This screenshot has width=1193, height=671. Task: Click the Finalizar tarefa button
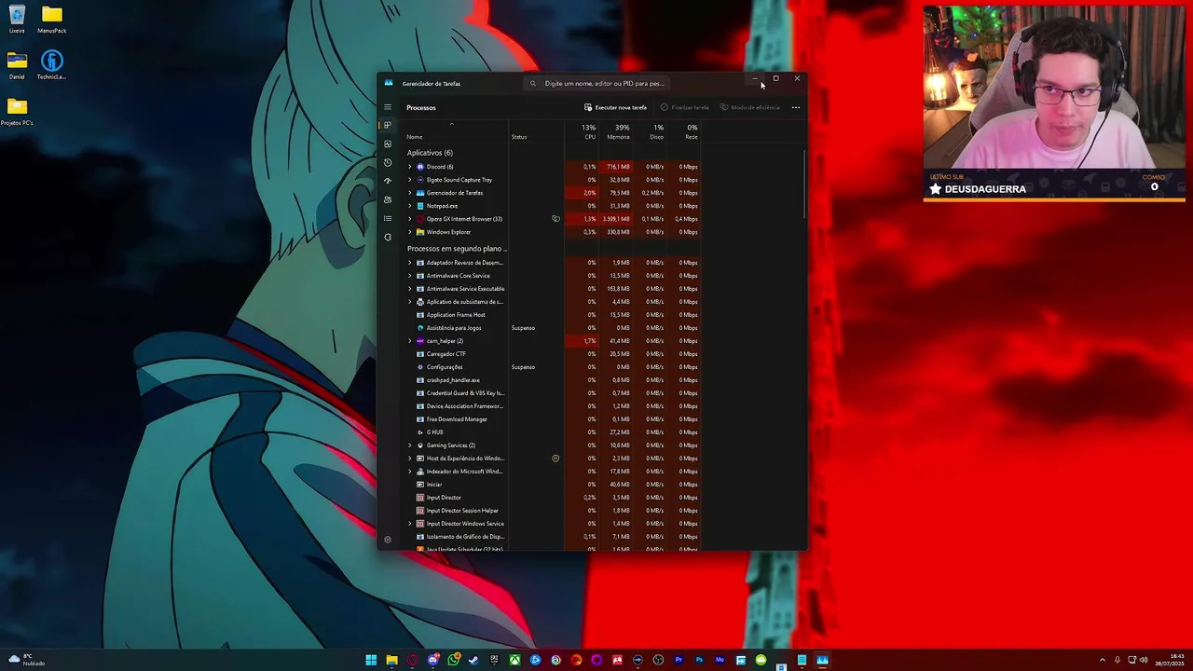pos(685,107)
